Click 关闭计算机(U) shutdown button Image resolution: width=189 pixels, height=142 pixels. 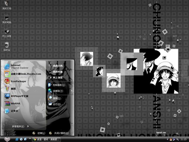click(x=59, y=133)
